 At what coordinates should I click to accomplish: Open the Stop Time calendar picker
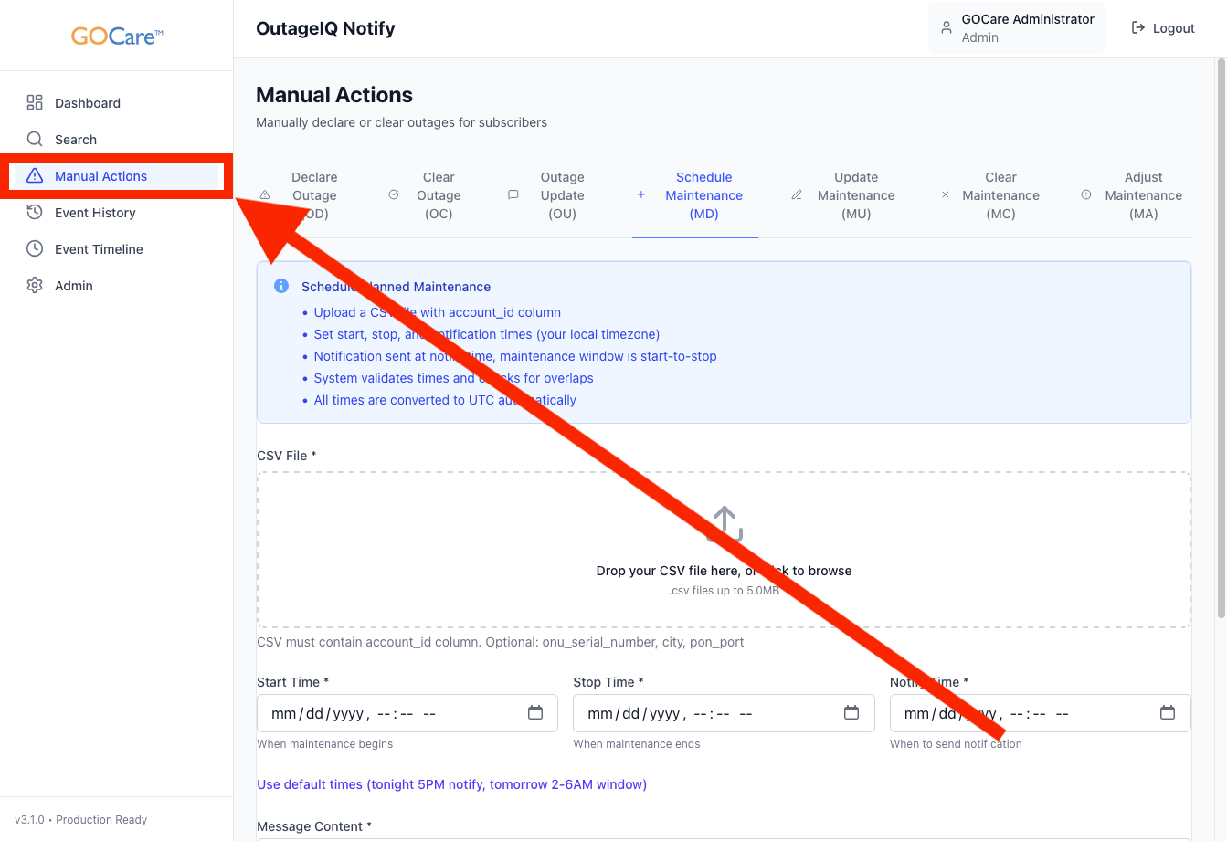pos(851,713)
